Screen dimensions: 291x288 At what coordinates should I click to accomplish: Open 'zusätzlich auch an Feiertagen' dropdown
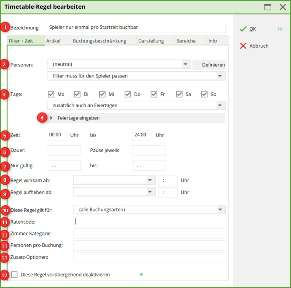coord(220,105)
